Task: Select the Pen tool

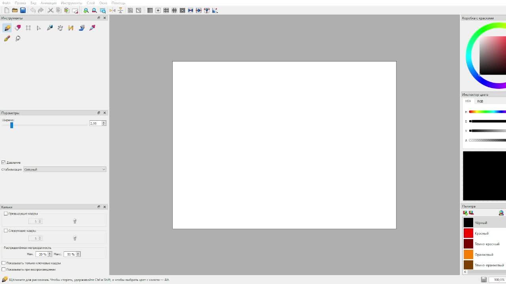Action: [x=49, y=28]
